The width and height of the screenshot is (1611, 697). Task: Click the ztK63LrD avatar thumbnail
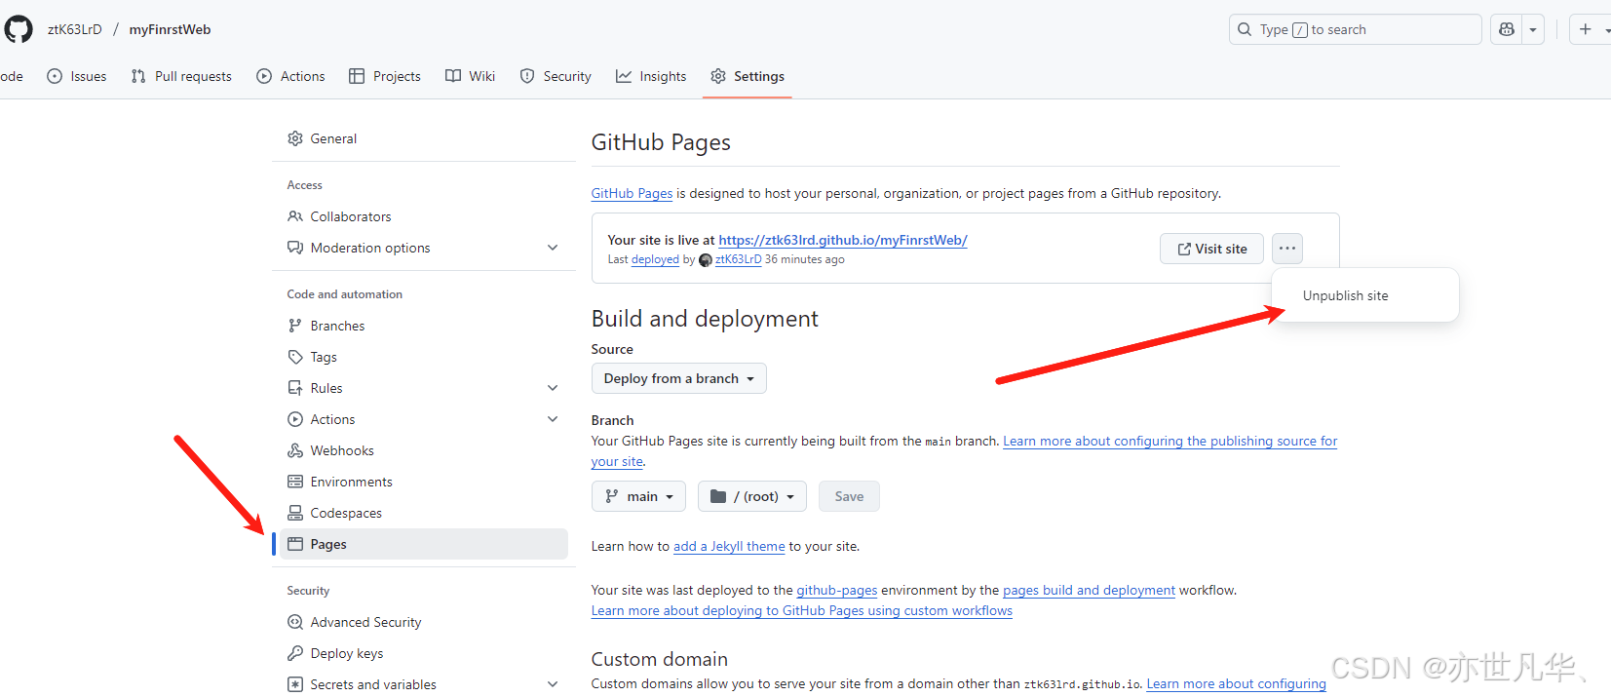coord(706,260)
